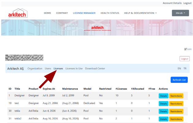193x123 pixels.
Task: Click the #Free column header
Action: [152, 89]
